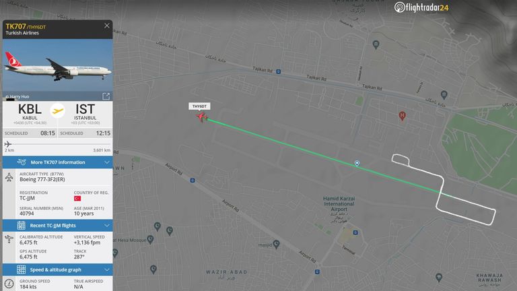The height and width of the screenshot is (291, 517).
Task: Select the airport pin on runway
Action: (x=357, y=163)
